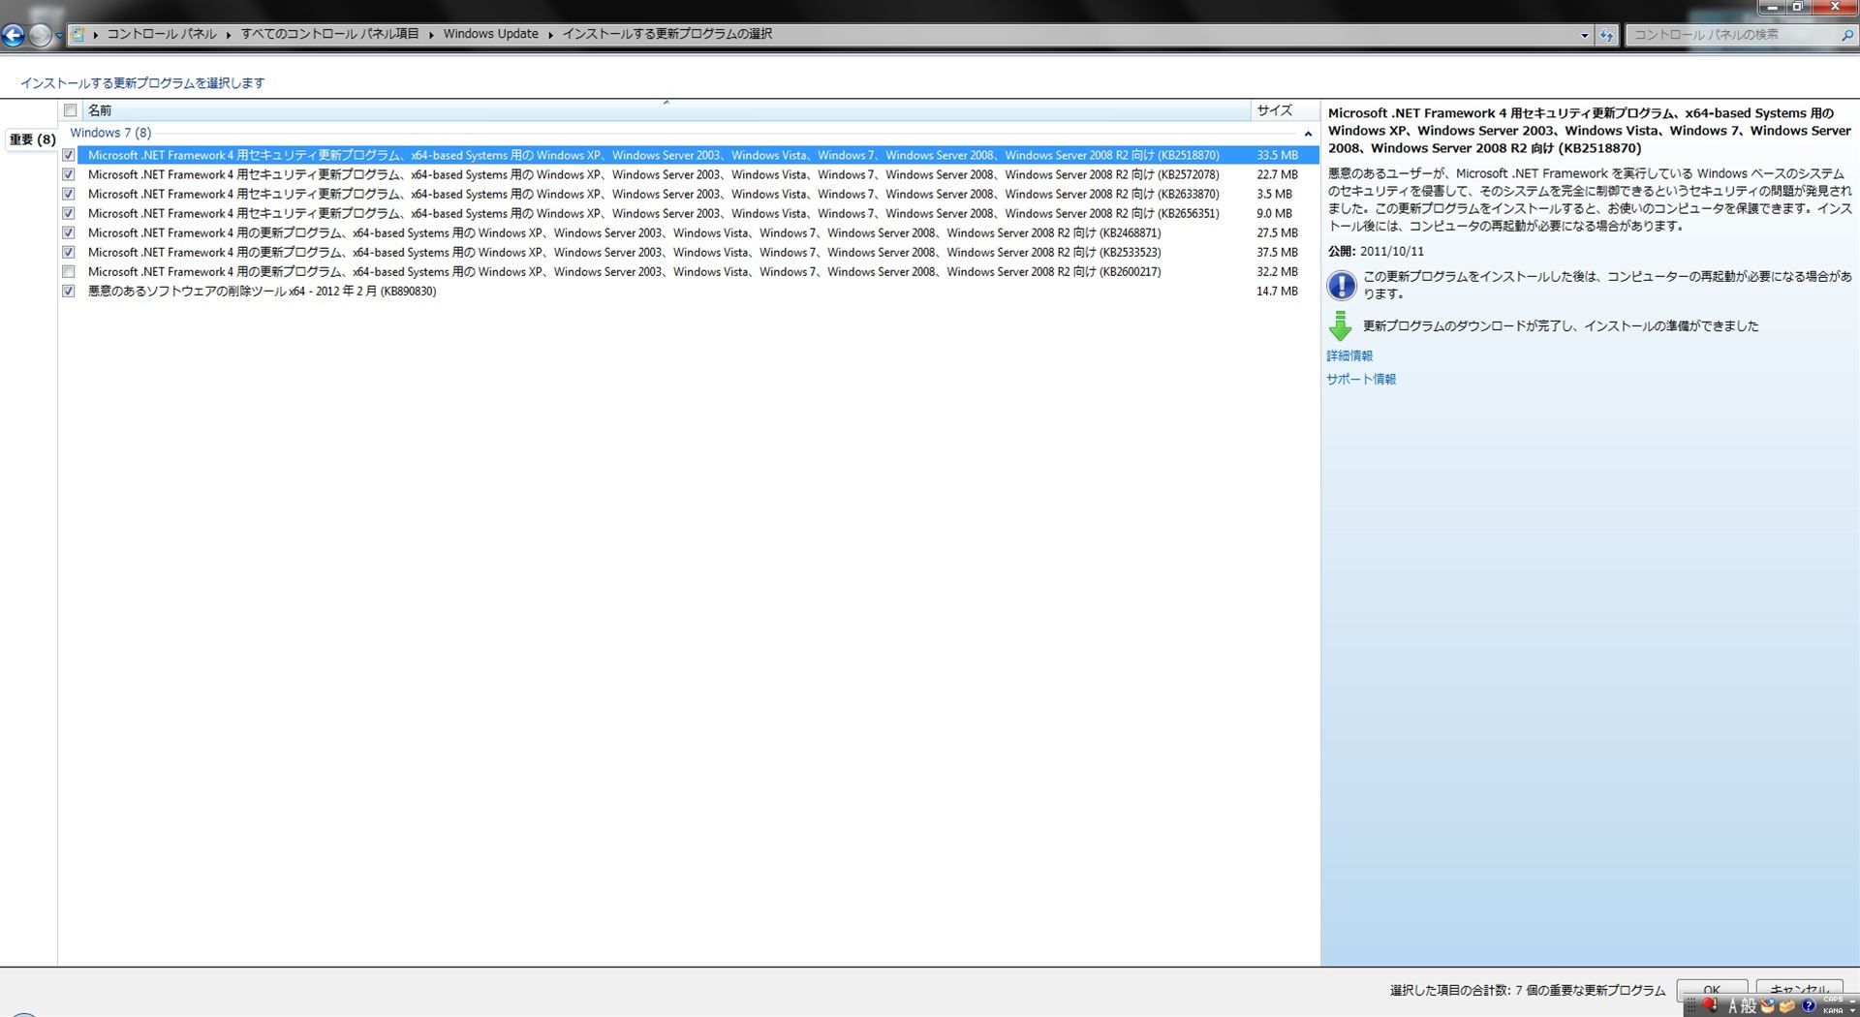Open the IME tools toolbox icon

click(1787, 1006)
